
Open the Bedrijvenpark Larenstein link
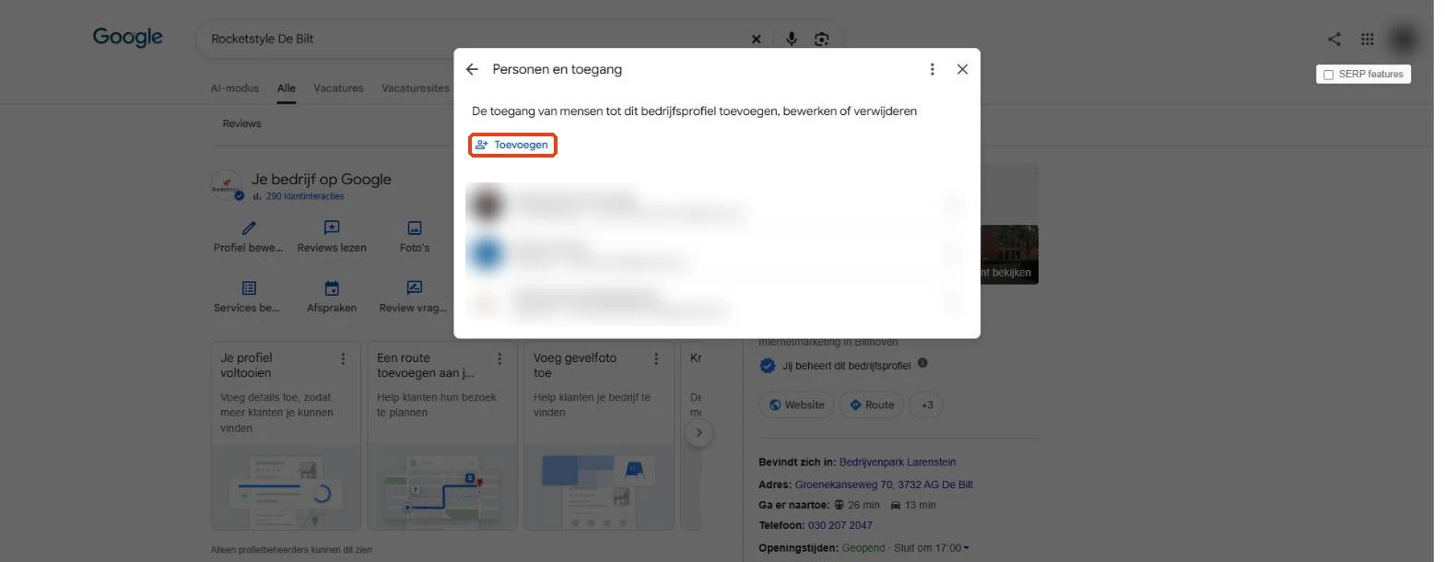pos(898,462)
